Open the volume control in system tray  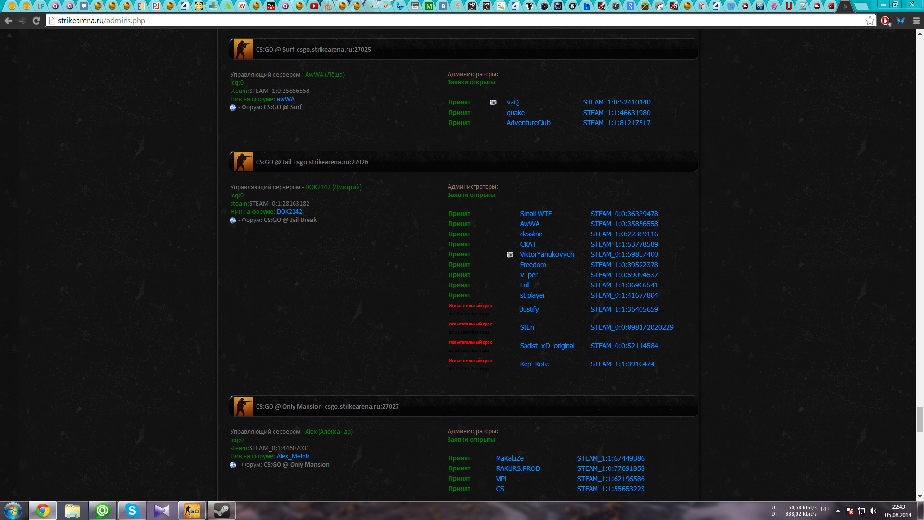coord(873,511)
